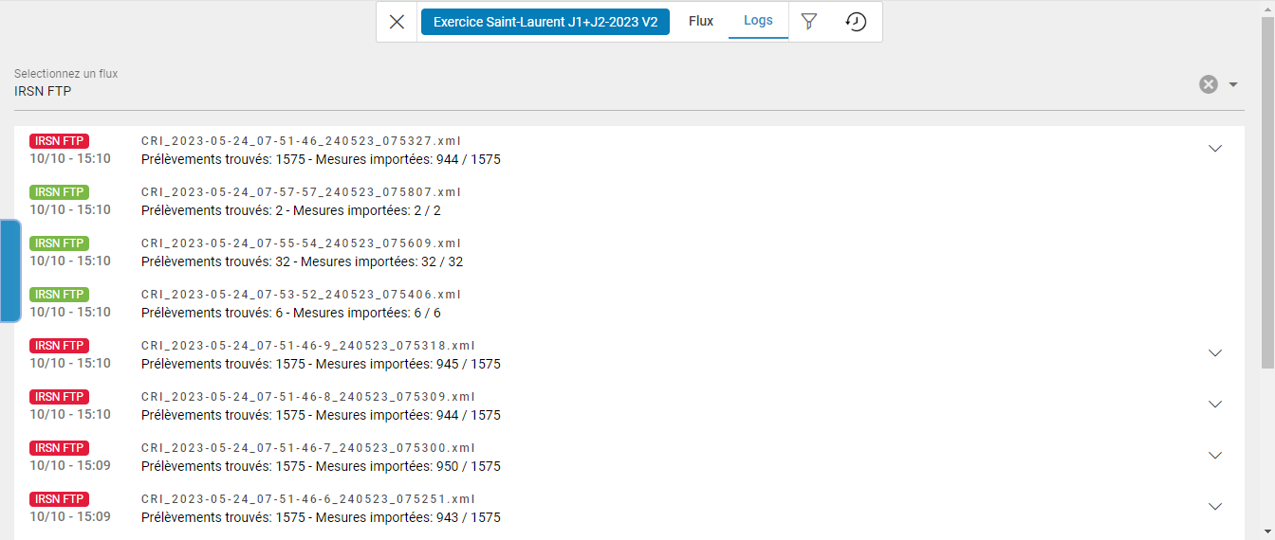
Task: Select the Logs tab
Action: (758, 21)
